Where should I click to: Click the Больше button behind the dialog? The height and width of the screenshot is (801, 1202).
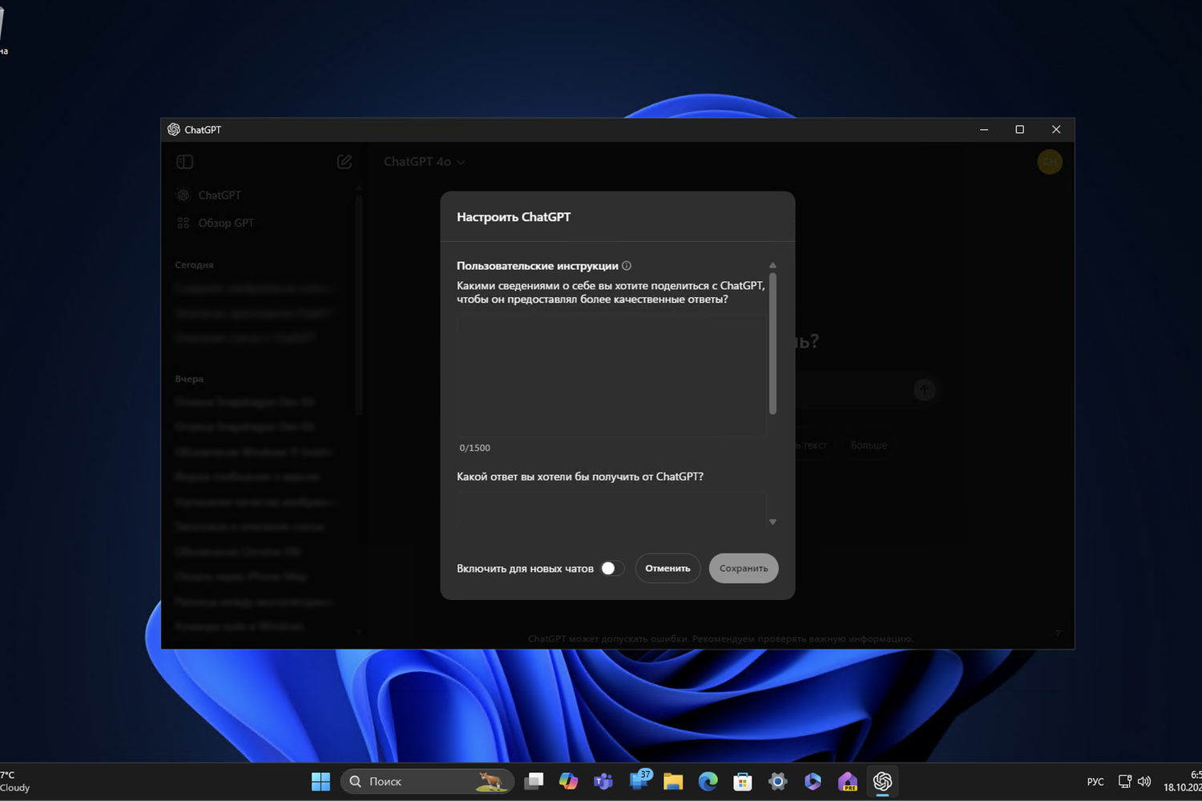869,445
